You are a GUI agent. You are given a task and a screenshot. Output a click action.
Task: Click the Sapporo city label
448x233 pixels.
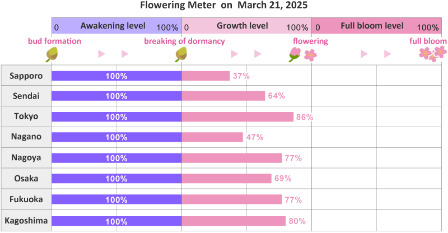(x=26, y=76)
